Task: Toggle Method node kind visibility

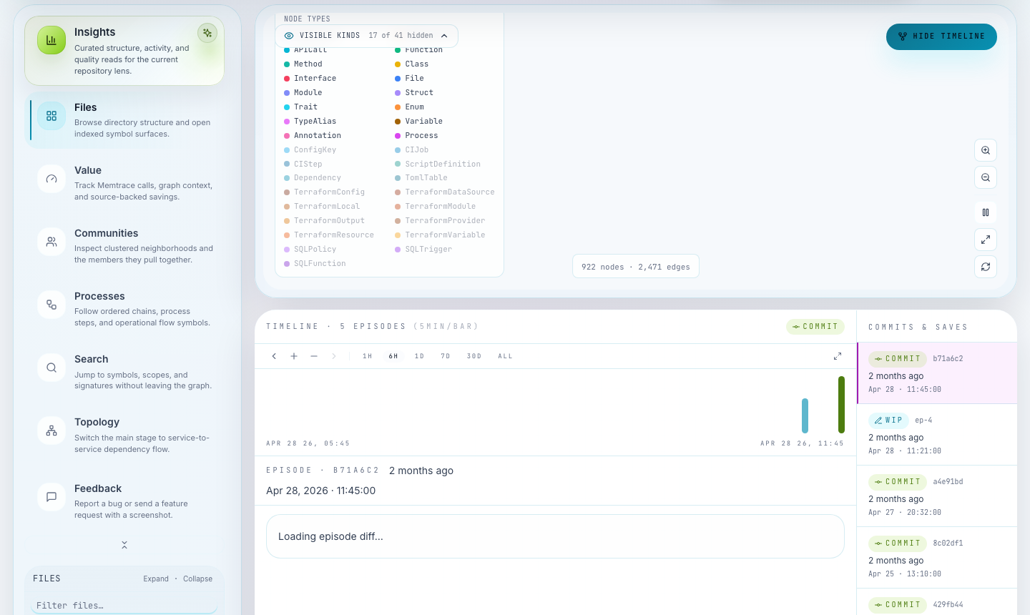Action: pos(303,64)
